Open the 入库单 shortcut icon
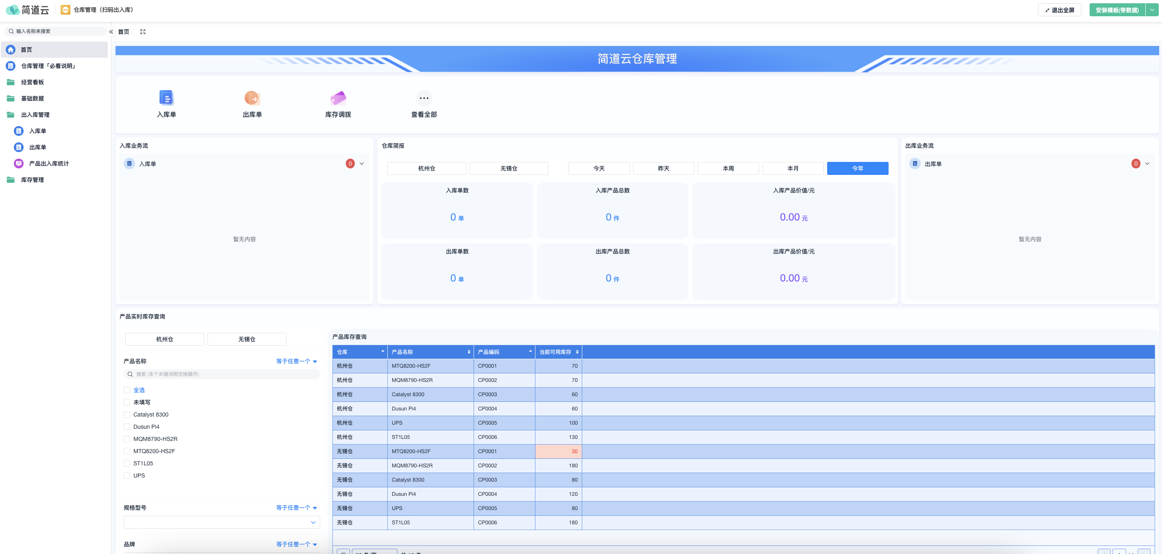The image size is (1162, 554). coord(166,98)
